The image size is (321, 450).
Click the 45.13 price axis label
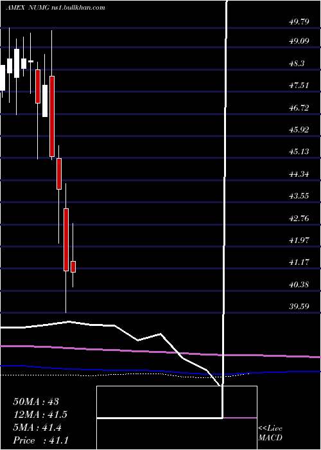click(299, 152)
